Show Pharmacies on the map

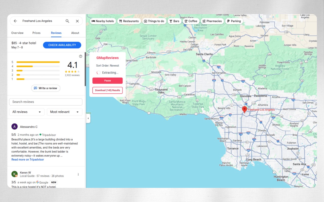tap(212, 21)
